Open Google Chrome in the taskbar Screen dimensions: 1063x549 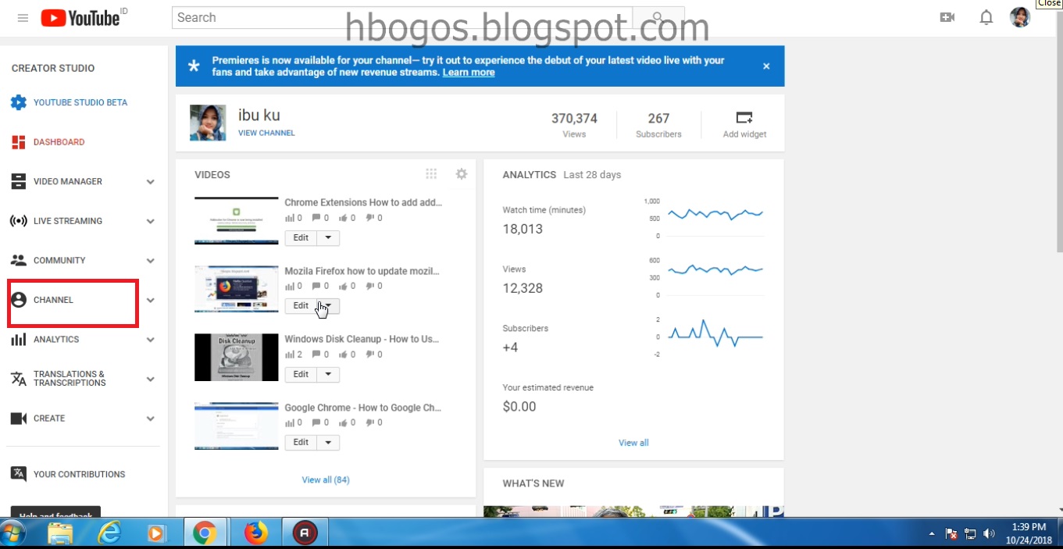pos(205,533)
